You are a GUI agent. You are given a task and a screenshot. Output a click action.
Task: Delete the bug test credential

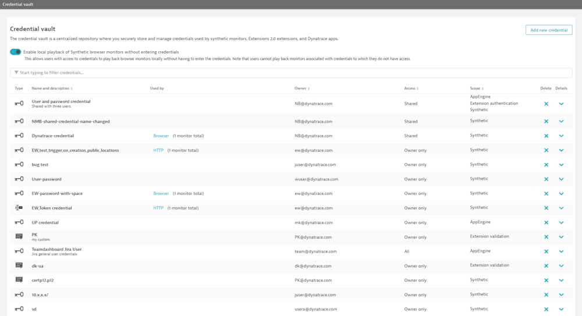click(546, 165)
